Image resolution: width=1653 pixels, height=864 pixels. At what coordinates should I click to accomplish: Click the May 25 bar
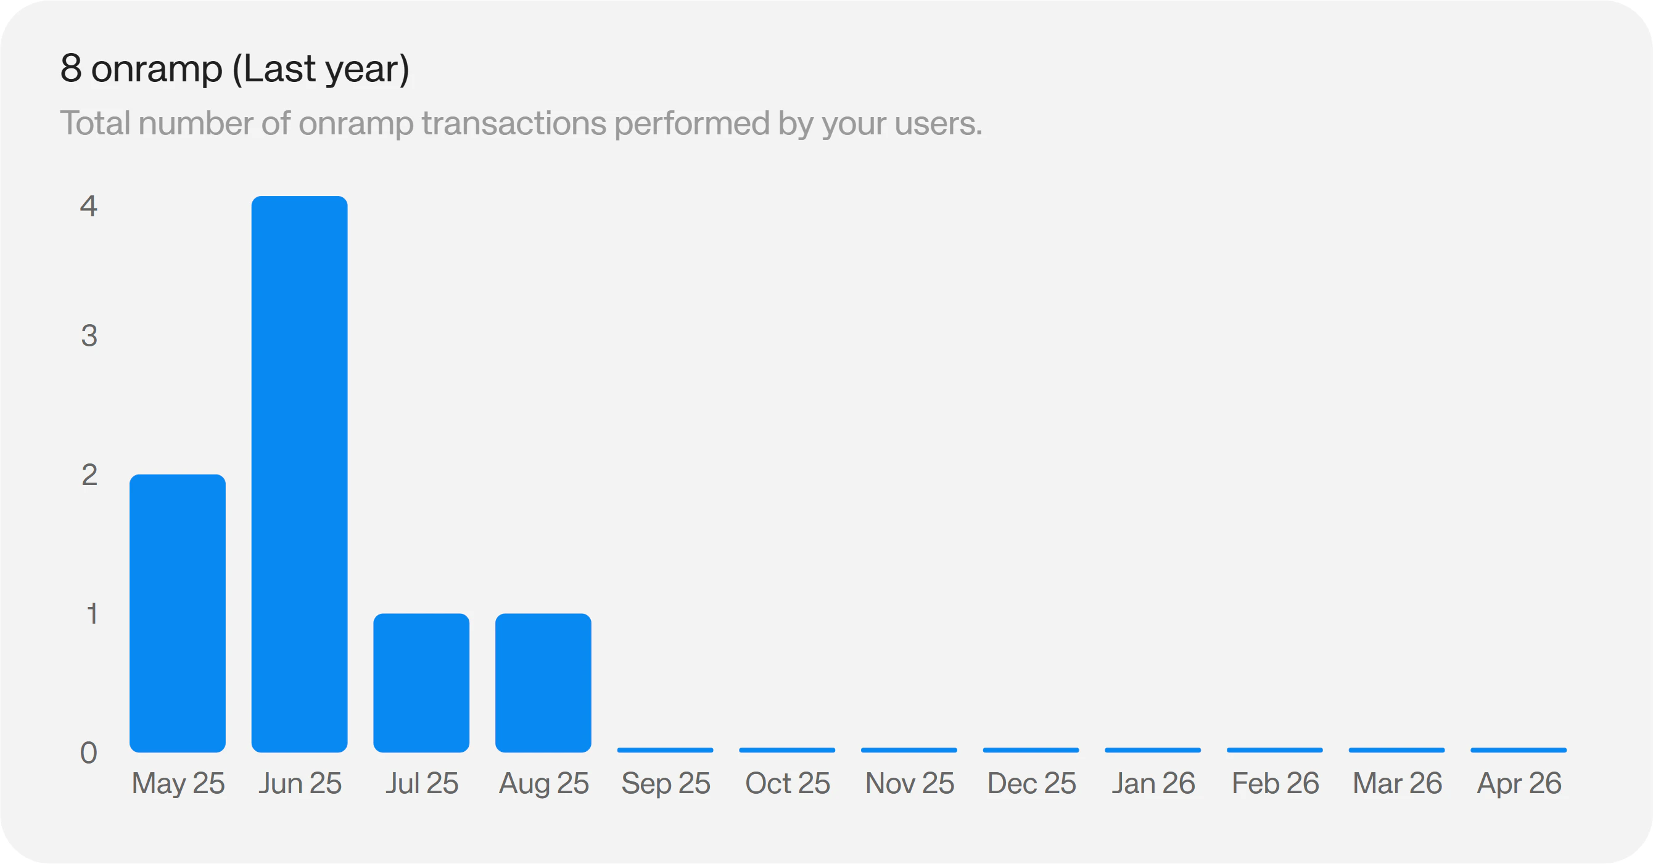(x=177, y=613)
